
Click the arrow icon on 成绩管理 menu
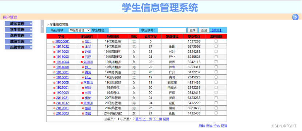(31, 41)
